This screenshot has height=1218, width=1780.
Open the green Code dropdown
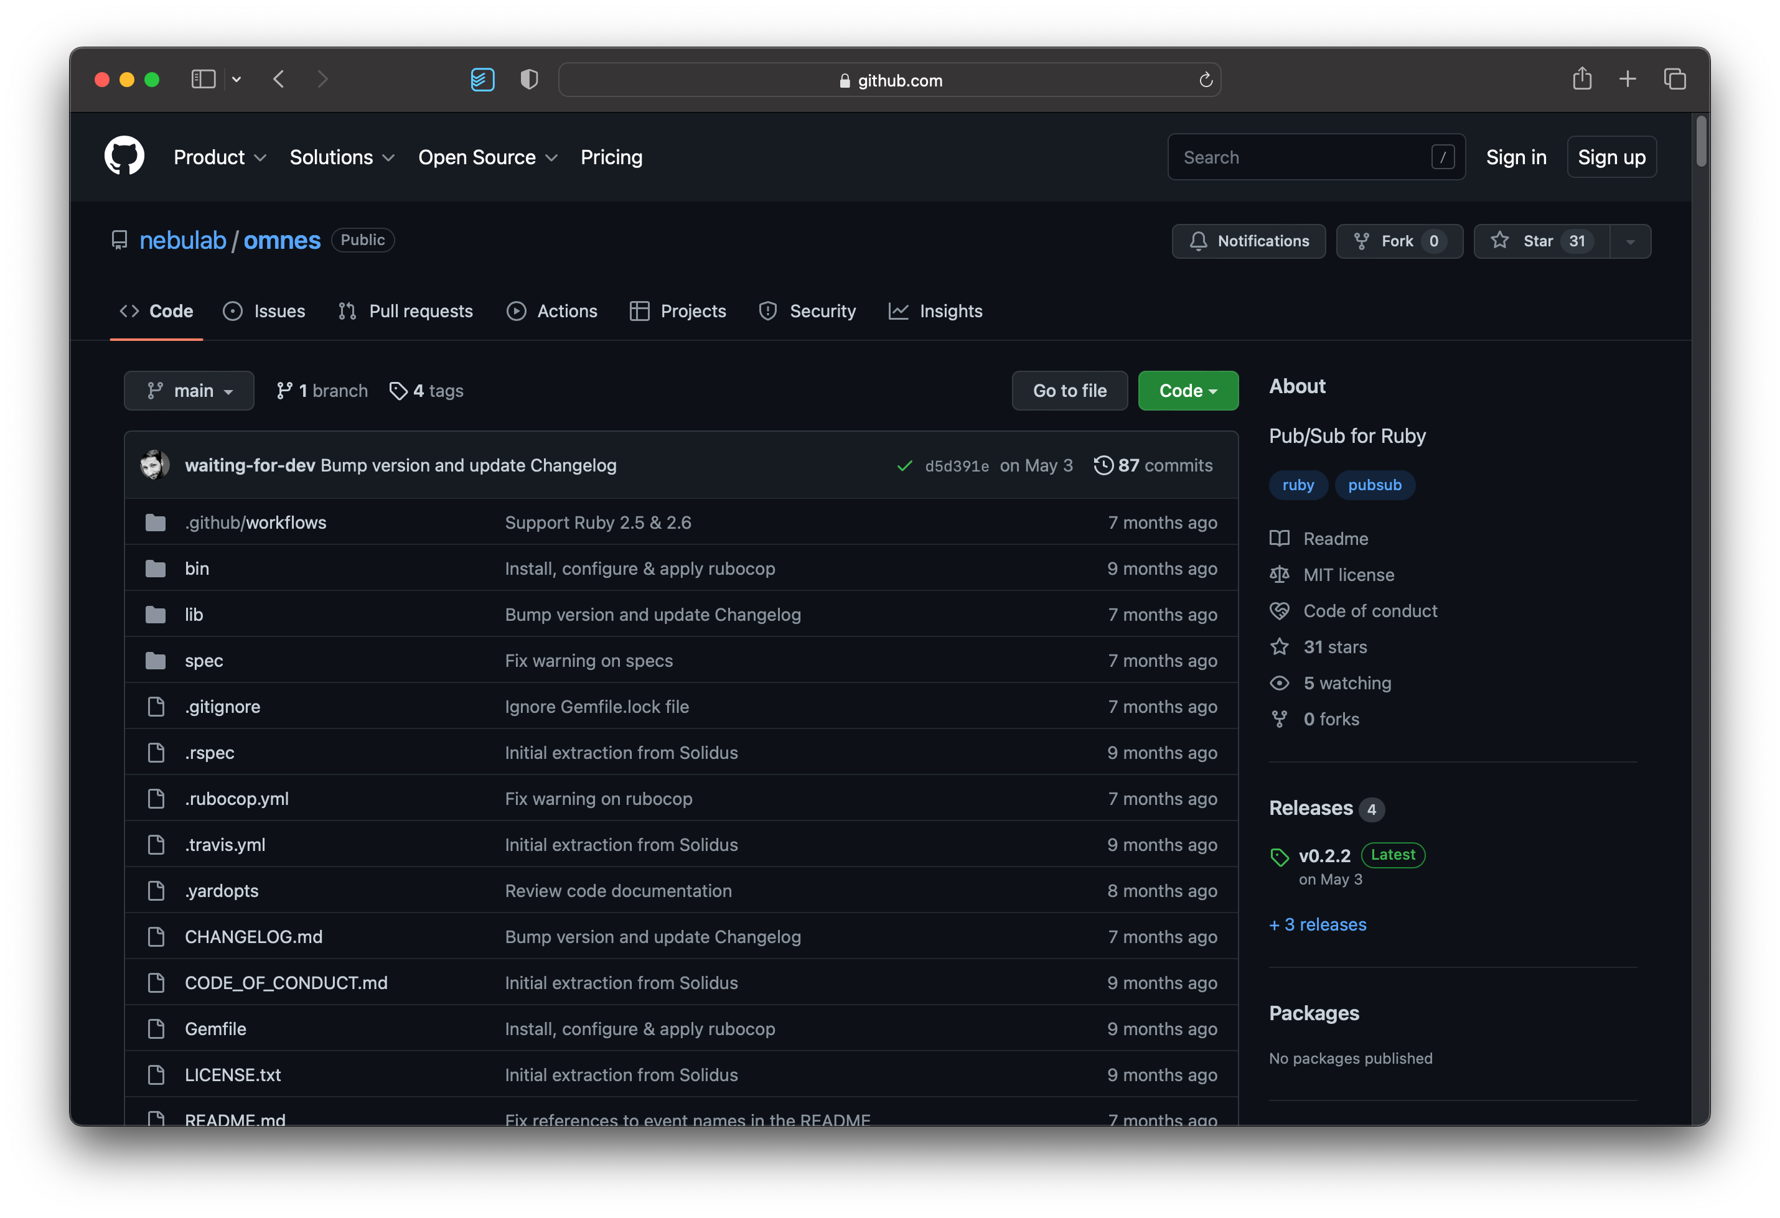pyautogui.click(x=1187, y=391)
